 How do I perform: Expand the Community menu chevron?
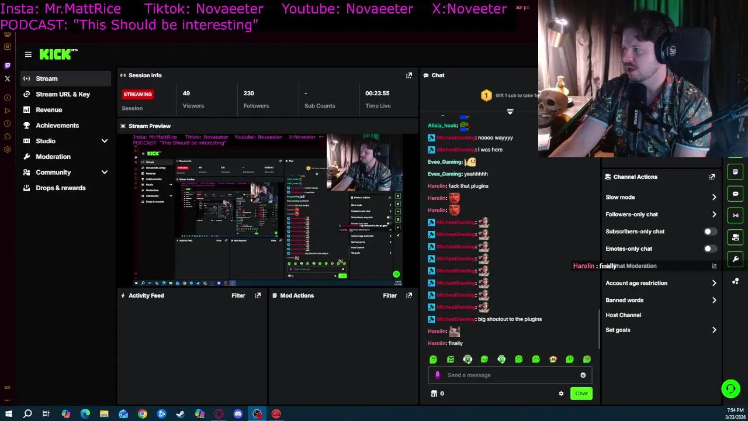pyautogui.click(x=105, y=172)
